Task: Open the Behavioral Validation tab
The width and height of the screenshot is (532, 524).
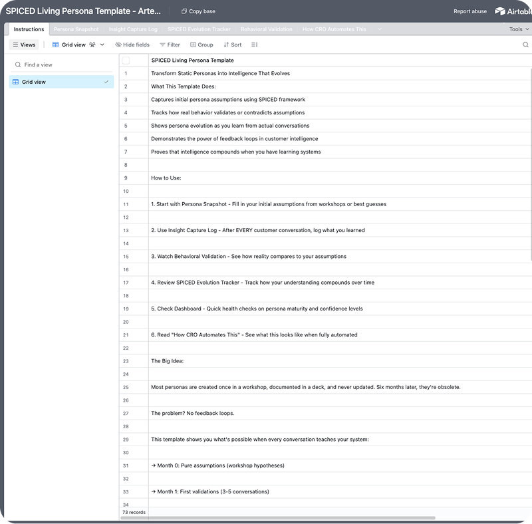Action: tap(266, 29)
